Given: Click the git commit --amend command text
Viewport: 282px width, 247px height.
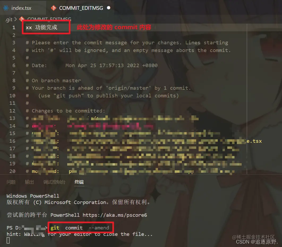Looking at the screenshot, I should (x=80, y=228).
